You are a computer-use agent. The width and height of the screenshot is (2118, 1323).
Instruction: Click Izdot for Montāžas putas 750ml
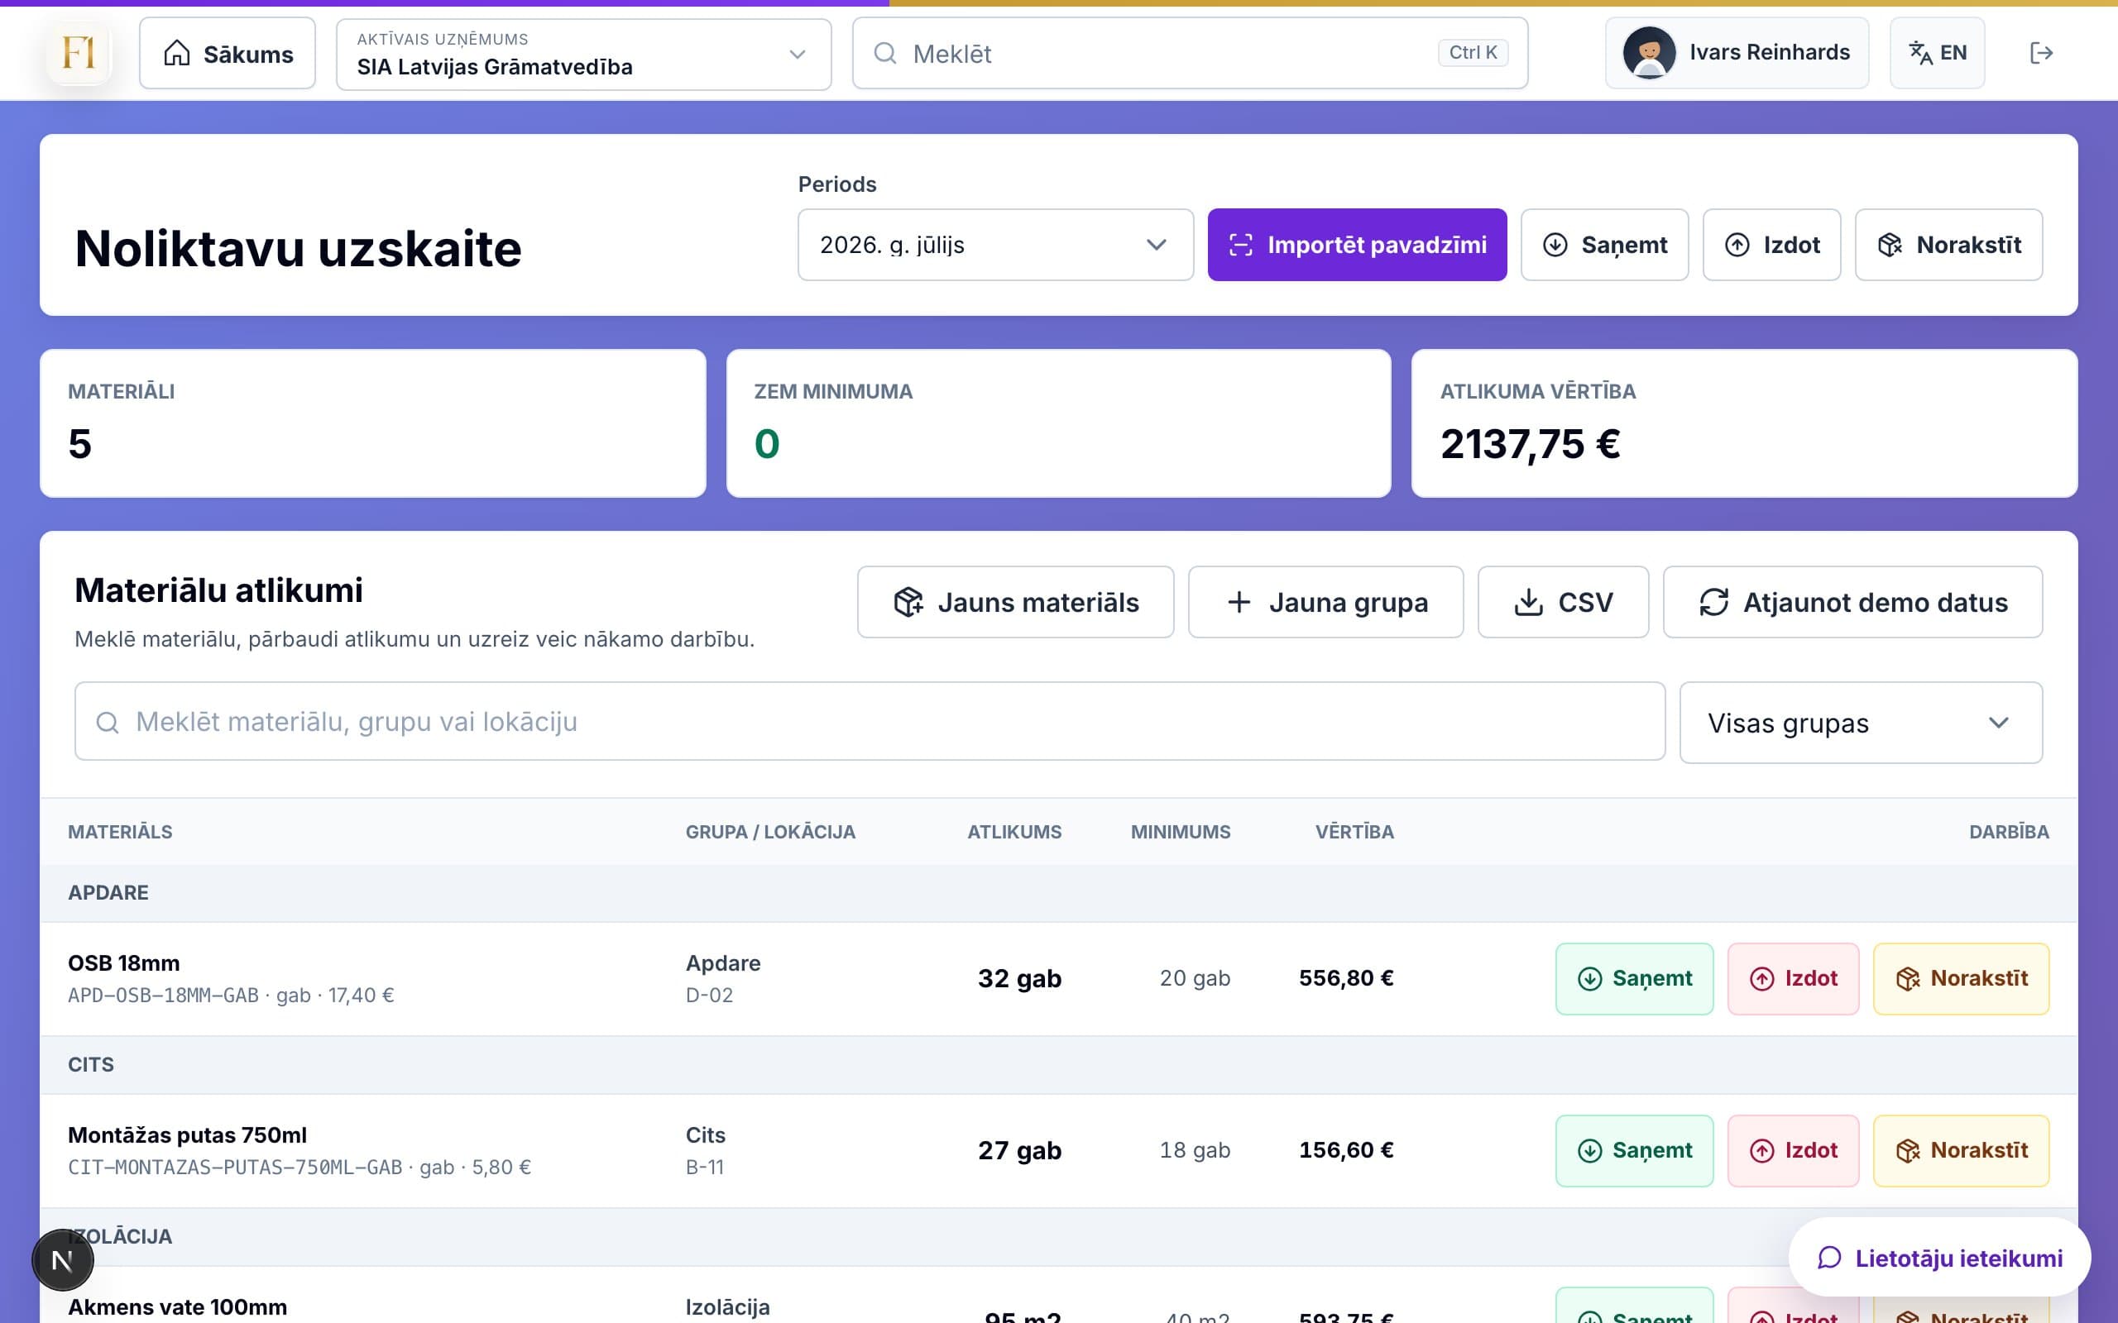pyautogui.click(x=1792, y=1151)
